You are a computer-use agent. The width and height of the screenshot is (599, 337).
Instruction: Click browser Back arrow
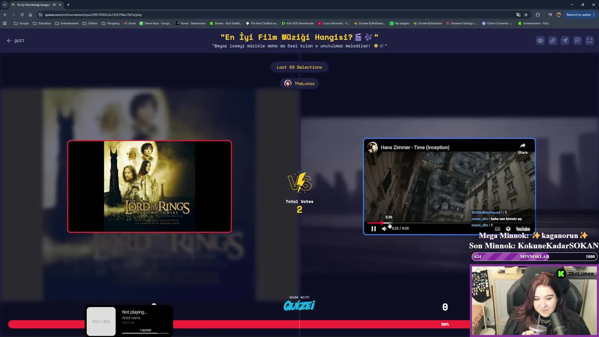(5, 15)
